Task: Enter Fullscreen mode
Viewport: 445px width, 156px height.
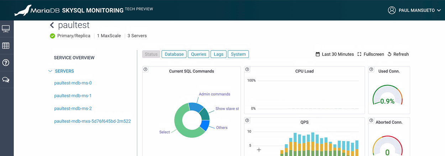Action: 371,54
